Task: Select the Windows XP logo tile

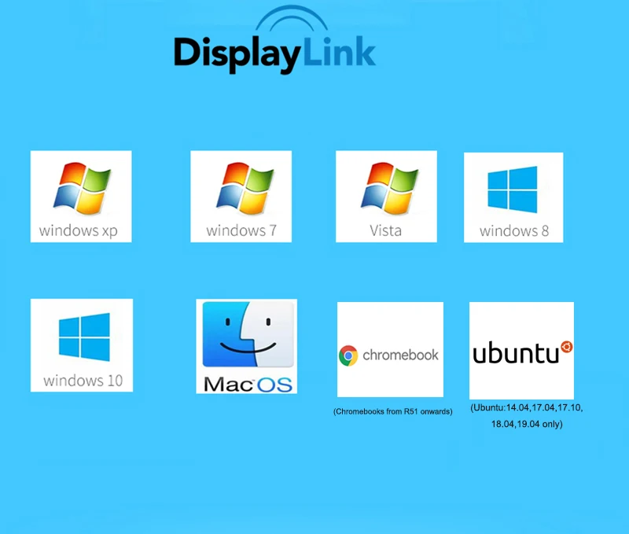Action: [81, 196]
